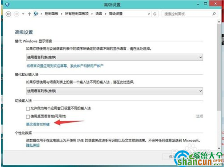Click the vertical scrollbar thumb

[219, 67]
